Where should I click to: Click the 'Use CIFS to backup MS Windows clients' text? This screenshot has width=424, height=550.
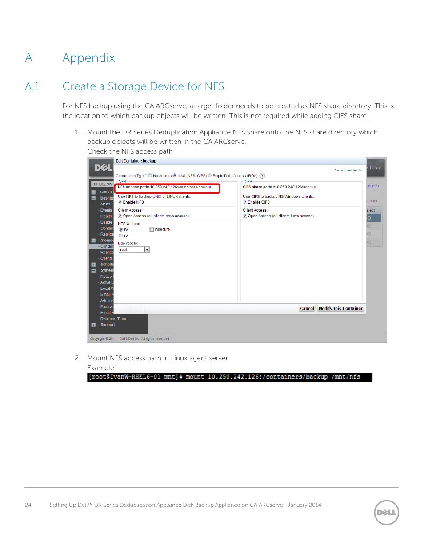[x=278, y=196]
